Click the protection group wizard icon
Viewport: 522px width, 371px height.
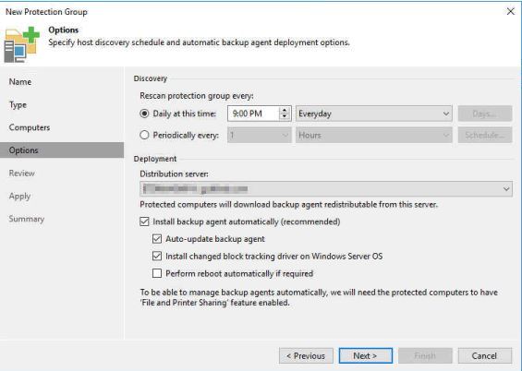22,44
